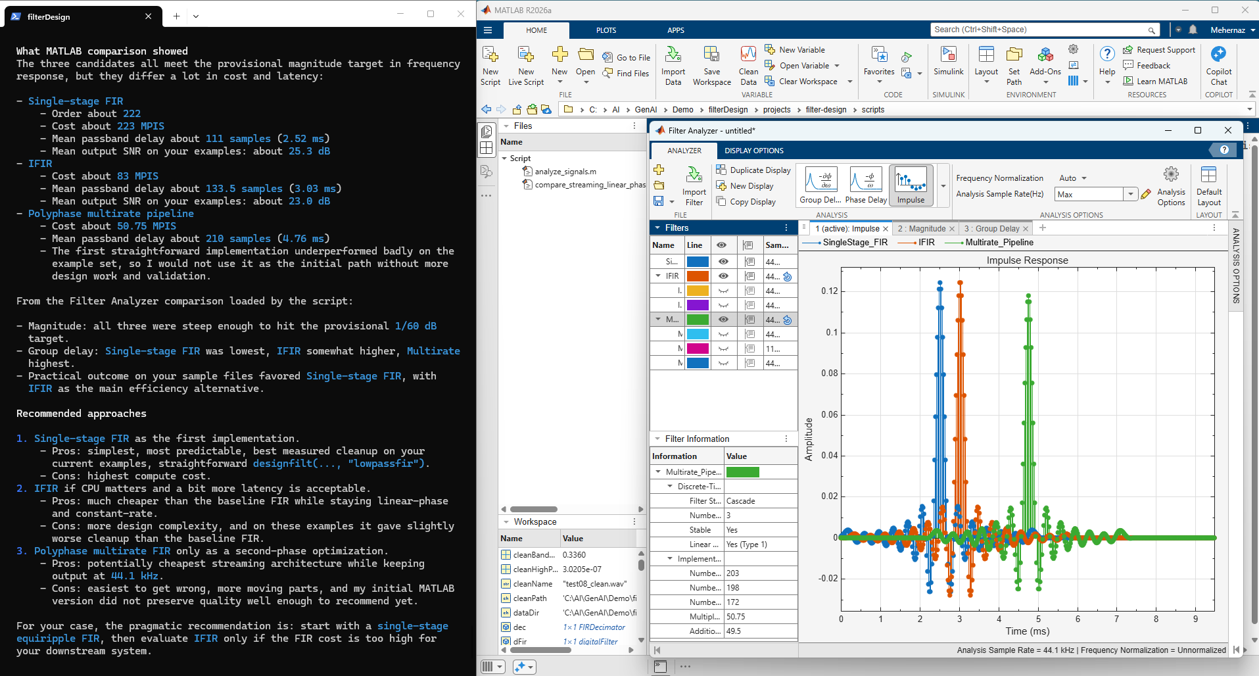Open the Frequency Normalization Auto dropdown

pyautogui.click(x=1073, y=178)
